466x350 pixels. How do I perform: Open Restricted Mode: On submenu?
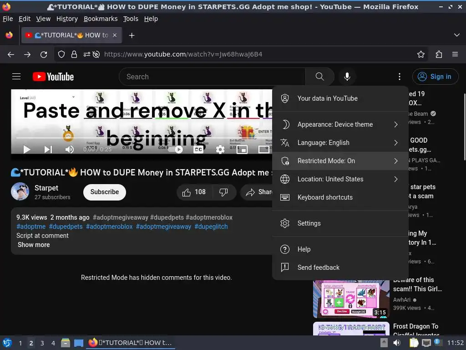pos(340,161)
